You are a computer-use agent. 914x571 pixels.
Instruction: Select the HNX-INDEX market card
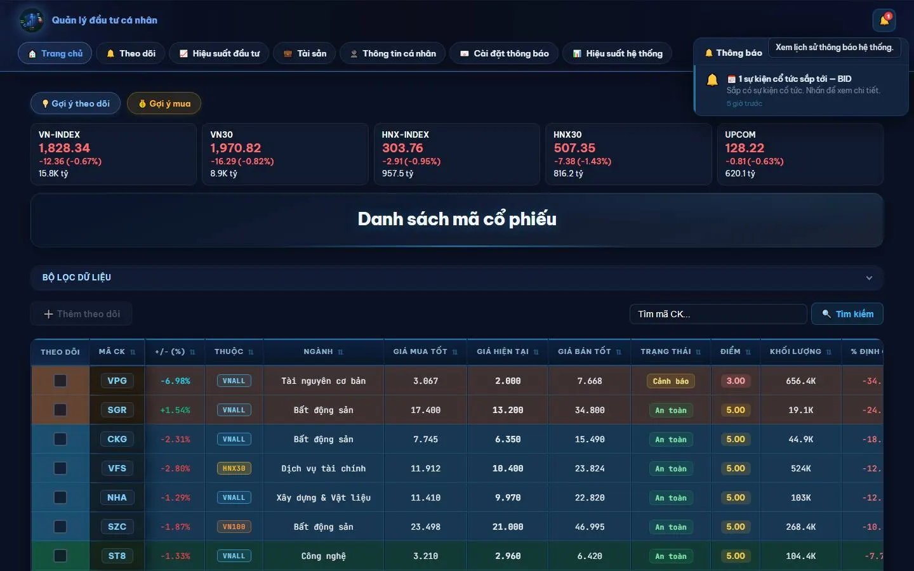coord(457,154)
